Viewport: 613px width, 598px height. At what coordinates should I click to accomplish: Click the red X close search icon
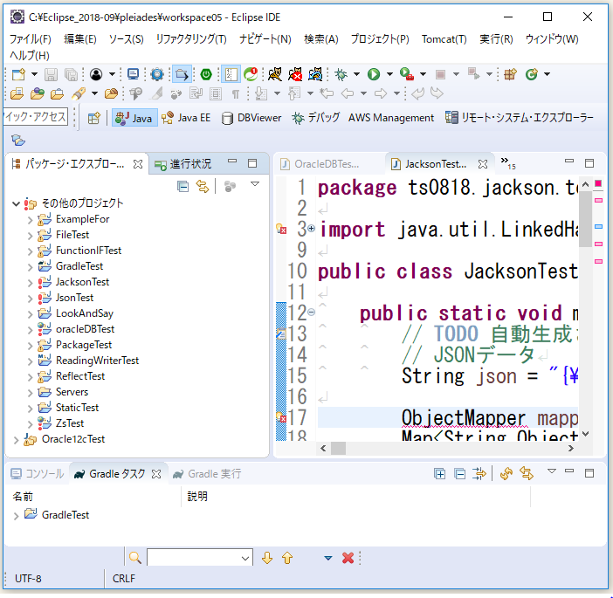point(348,558)
